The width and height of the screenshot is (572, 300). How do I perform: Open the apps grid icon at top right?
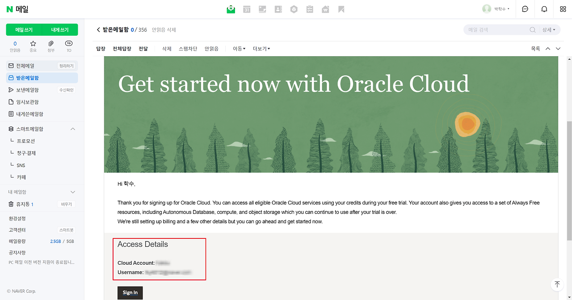tap(563, 9)
